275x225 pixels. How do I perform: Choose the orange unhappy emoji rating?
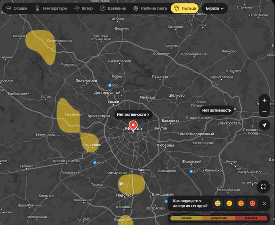[241, 204]
